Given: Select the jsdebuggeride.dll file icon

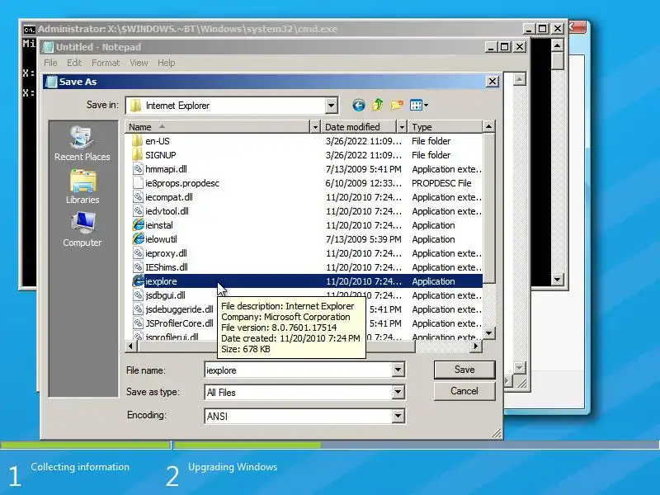Looking at the screenshot, I should point(138,309).
